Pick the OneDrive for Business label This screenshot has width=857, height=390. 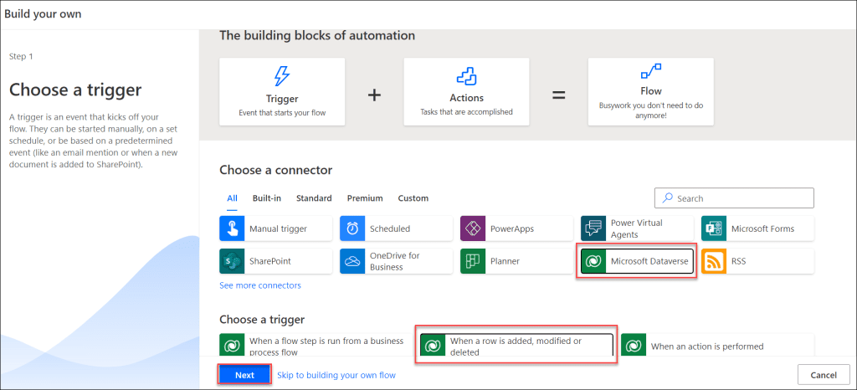pos(395,261)
